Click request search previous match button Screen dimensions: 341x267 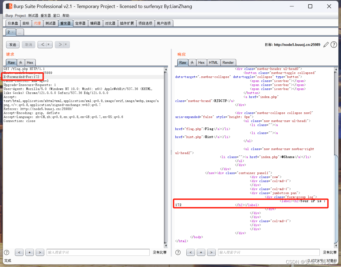click(19, 252)
